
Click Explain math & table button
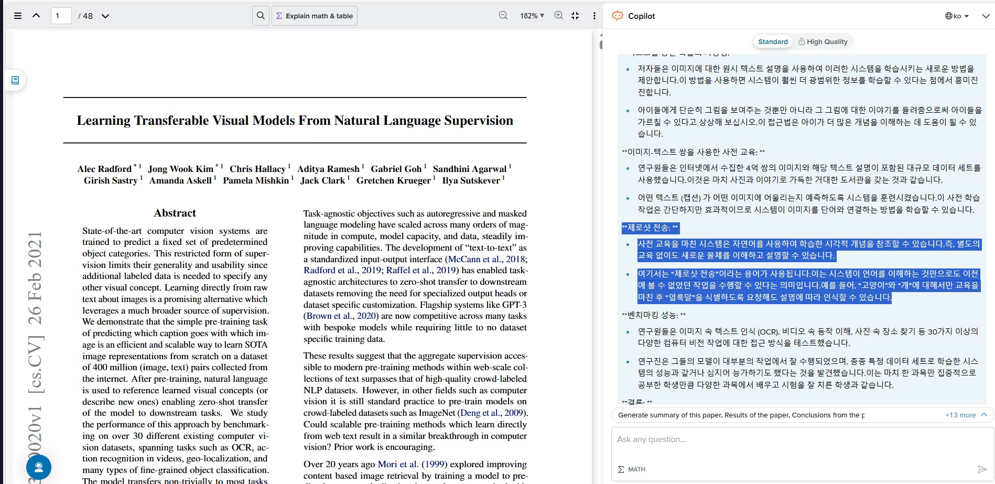pos(315,16)
